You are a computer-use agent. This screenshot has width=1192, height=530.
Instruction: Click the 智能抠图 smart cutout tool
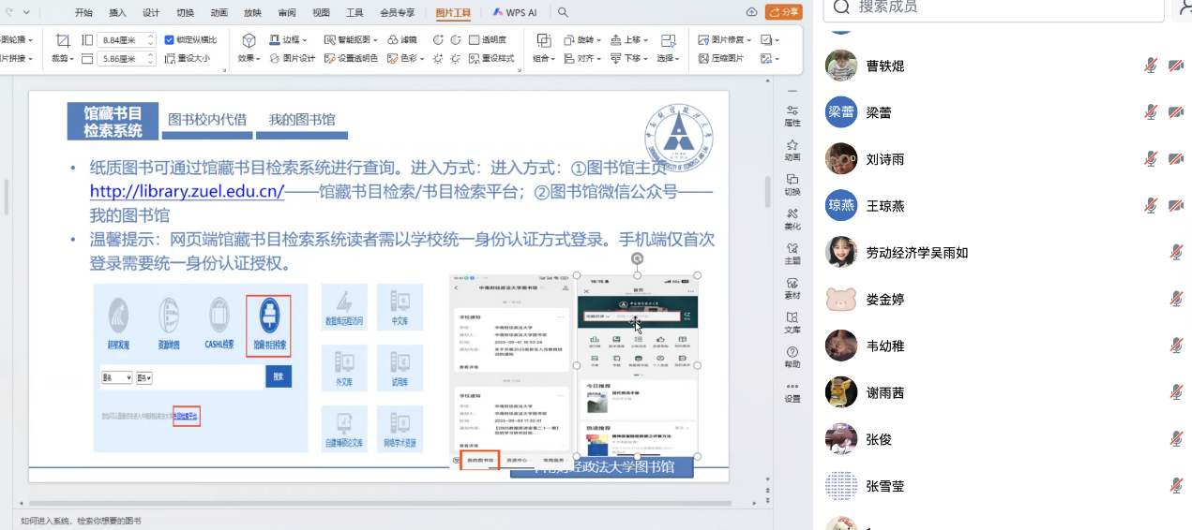point(348,40)
